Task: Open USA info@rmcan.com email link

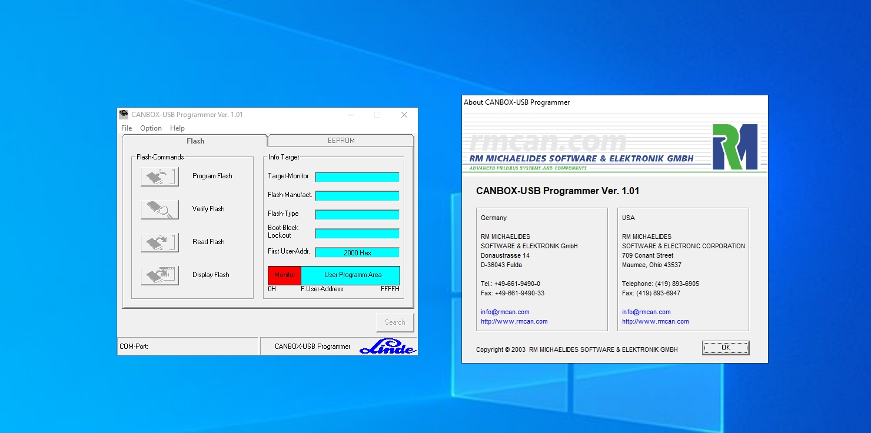Action: point(646,312)
